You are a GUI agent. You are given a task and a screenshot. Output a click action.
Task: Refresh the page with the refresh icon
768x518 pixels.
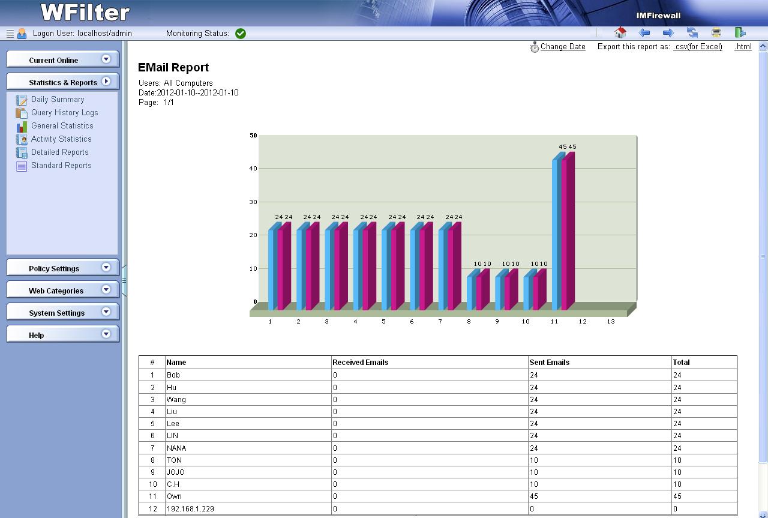[692, 33]
